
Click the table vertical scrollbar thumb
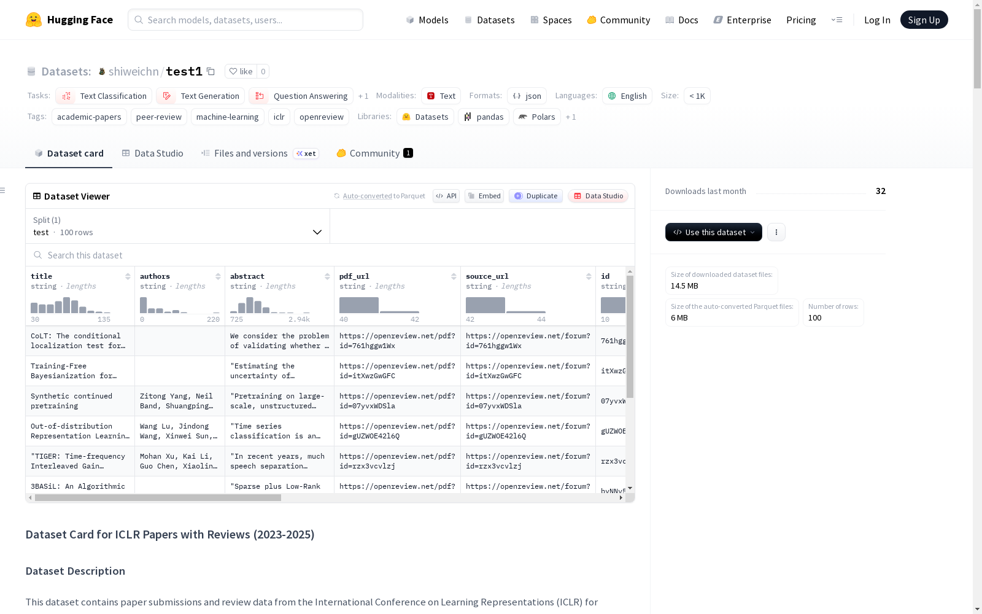tap(630, 336)
